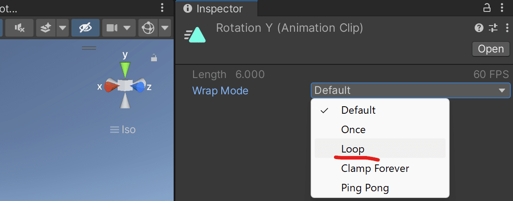This screenshot has width=513, height=201.
Task: Toggle hidden objects visibility eye icon
Action: point(85,28)
